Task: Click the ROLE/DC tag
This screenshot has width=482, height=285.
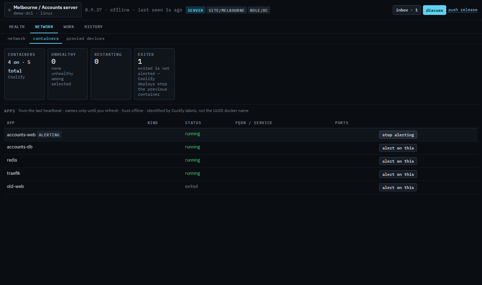Action: click(x=259, y=10)
